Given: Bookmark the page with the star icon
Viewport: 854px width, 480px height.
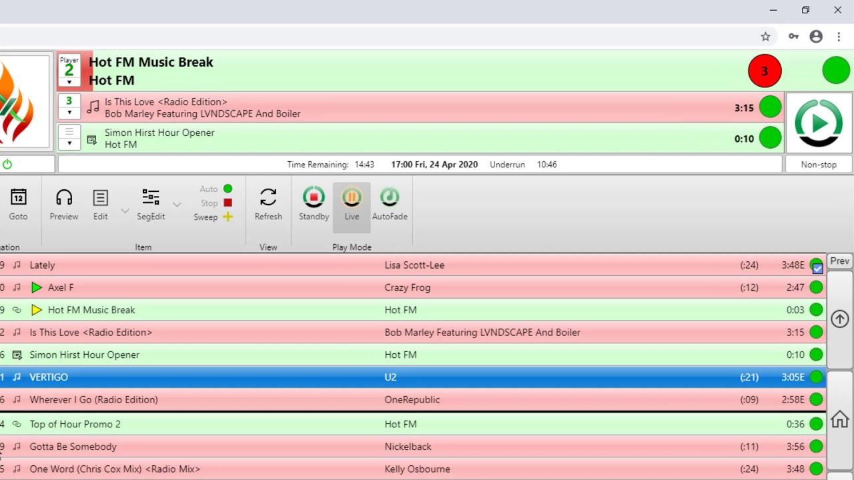Looking at the screenshot, I should click(x=765, y=37).
